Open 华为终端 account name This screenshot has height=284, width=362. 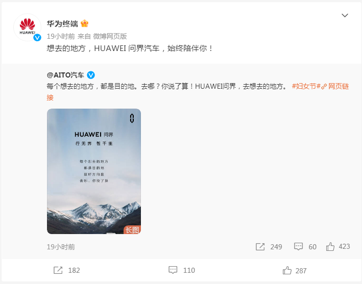click(x=62, y=24)
